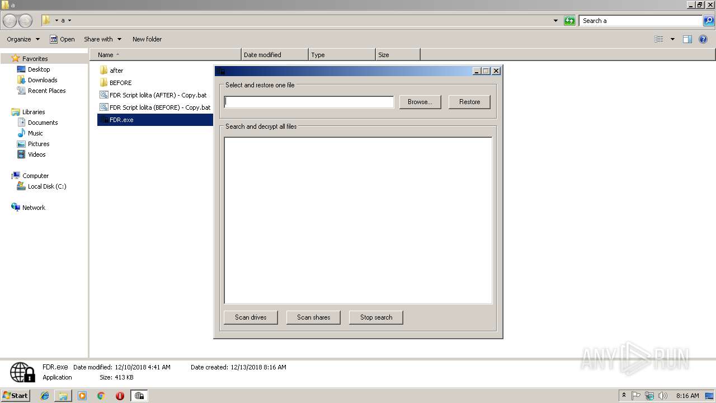The width and height of the screenshot is (716, 403).
Task: Open address bar history dropdown arrow
Action: point(555,21)
